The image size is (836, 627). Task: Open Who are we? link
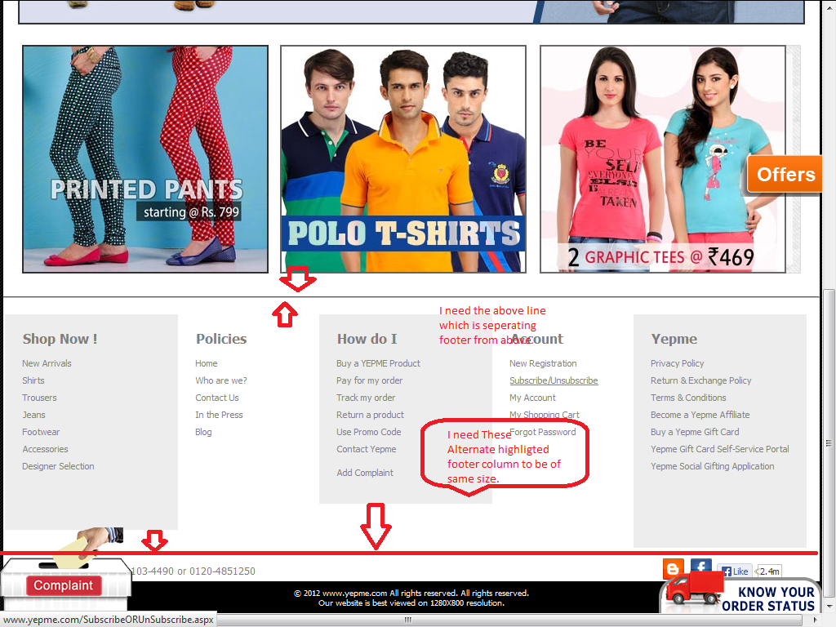(220, 380)
